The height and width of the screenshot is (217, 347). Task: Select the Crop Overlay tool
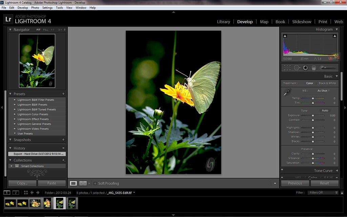(x=287, y=68)
